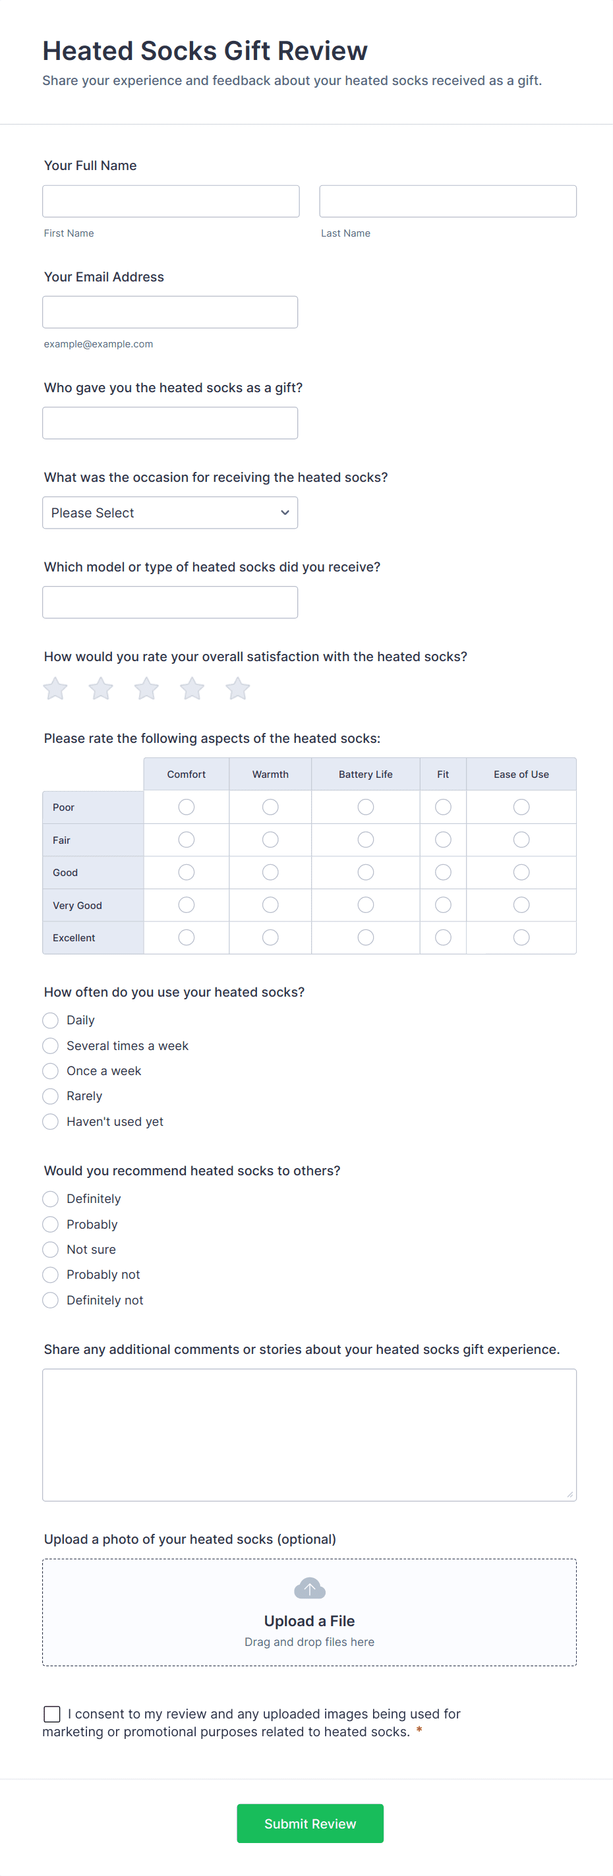Image resolution: width=613 pixels, height=1876 pixels.
Task: Select the second star rating
Action: click(100, 688)
